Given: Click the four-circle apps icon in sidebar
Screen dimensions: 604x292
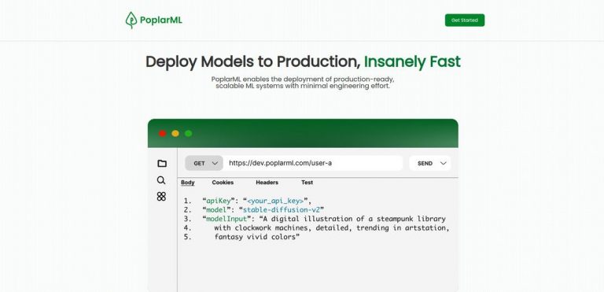Looking at the screenshot, I should [x=161, y=196].
